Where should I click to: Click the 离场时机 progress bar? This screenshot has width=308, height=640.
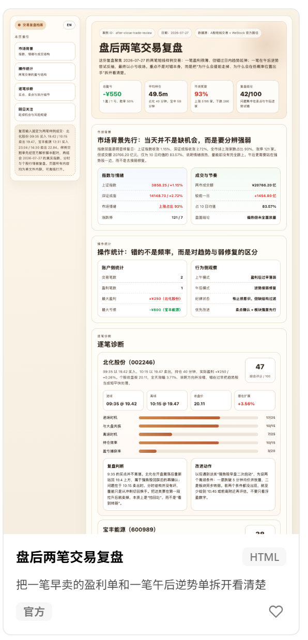(x=198, y=434)
